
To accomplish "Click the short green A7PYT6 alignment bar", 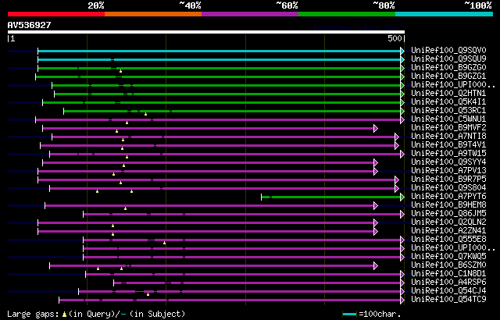I will [331, 197].
